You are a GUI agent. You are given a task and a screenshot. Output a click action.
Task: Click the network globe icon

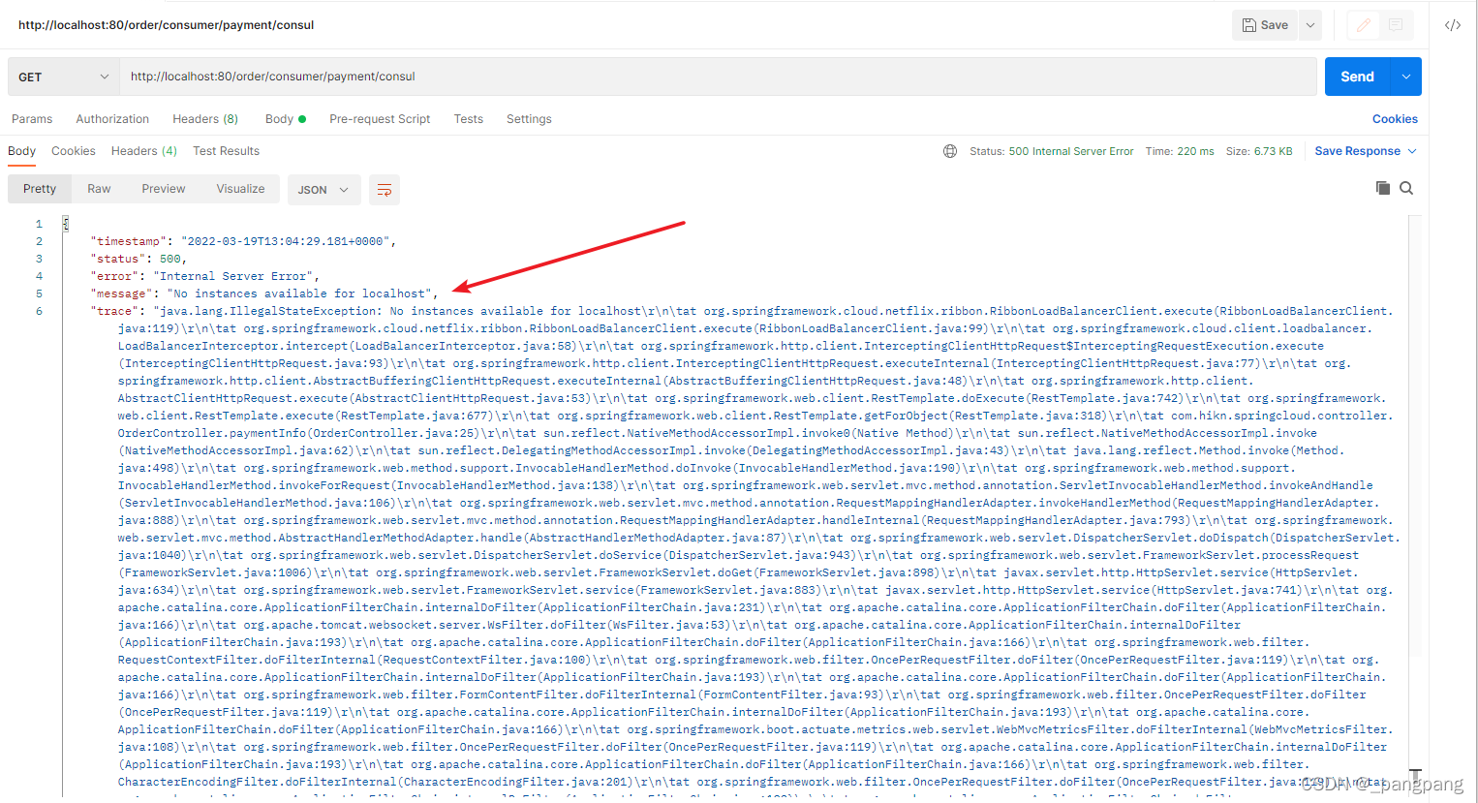coord(950,151)
